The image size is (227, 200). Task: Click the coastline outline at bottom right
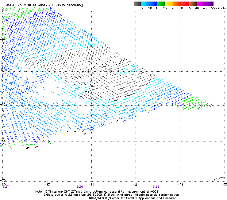pyautogui.click(x=219, y=179)
